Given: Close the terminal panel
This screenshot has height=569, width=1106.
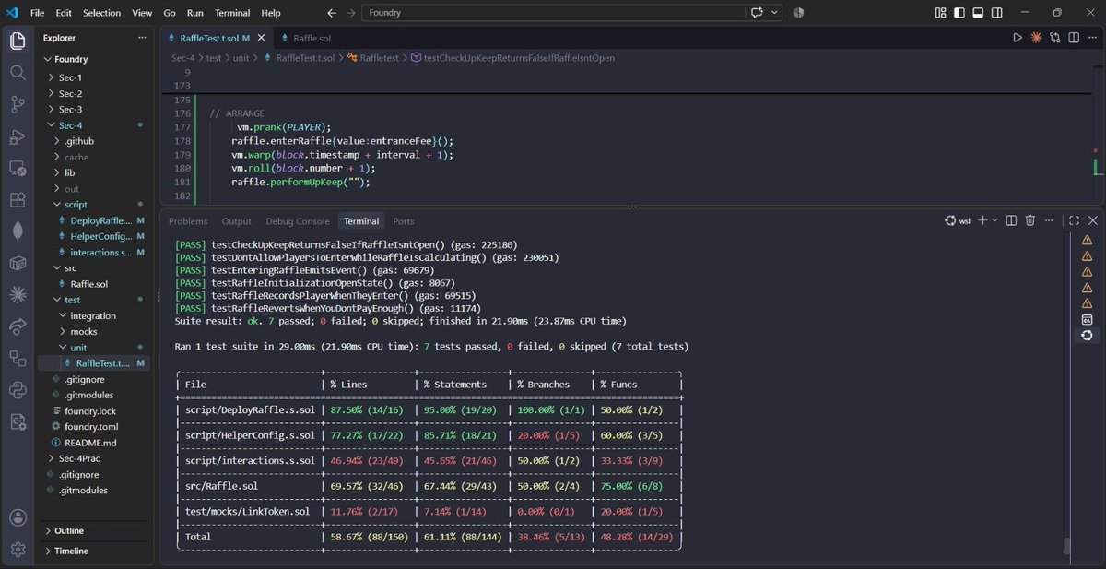Looking at the screenshot, I should point(1093,220).
